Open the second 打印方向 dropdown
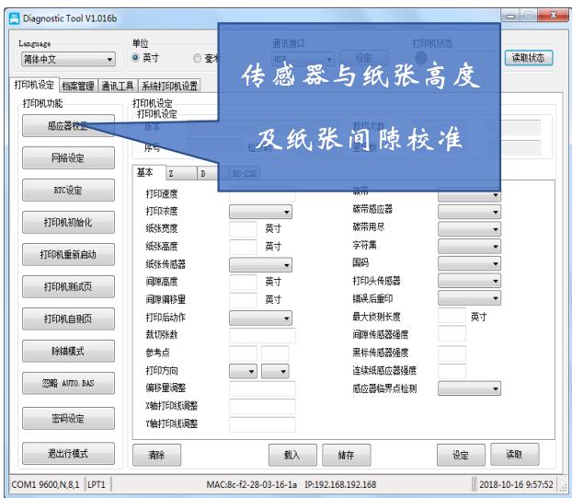 coord(275,371)
